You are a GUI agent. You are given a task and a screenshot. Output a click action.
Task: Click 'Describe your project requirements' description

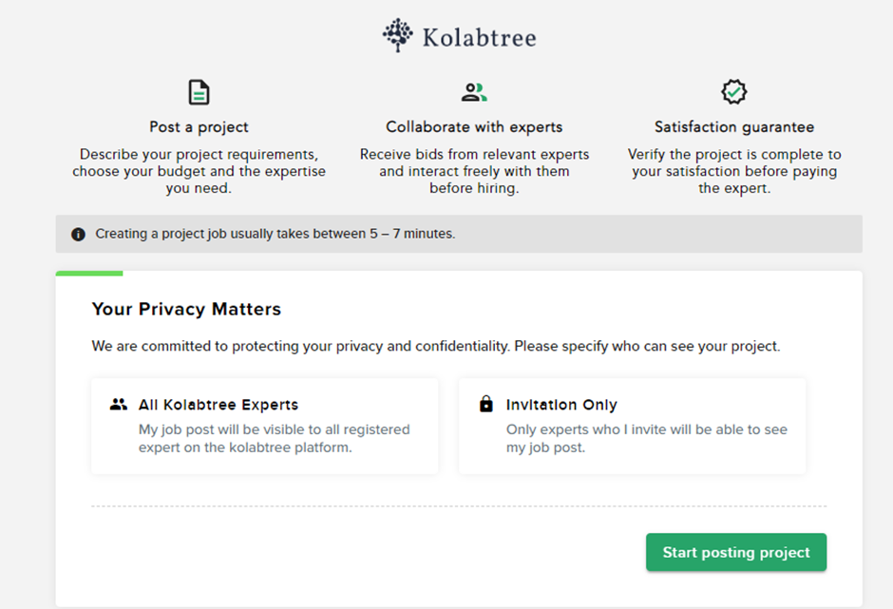pos(199,171)
